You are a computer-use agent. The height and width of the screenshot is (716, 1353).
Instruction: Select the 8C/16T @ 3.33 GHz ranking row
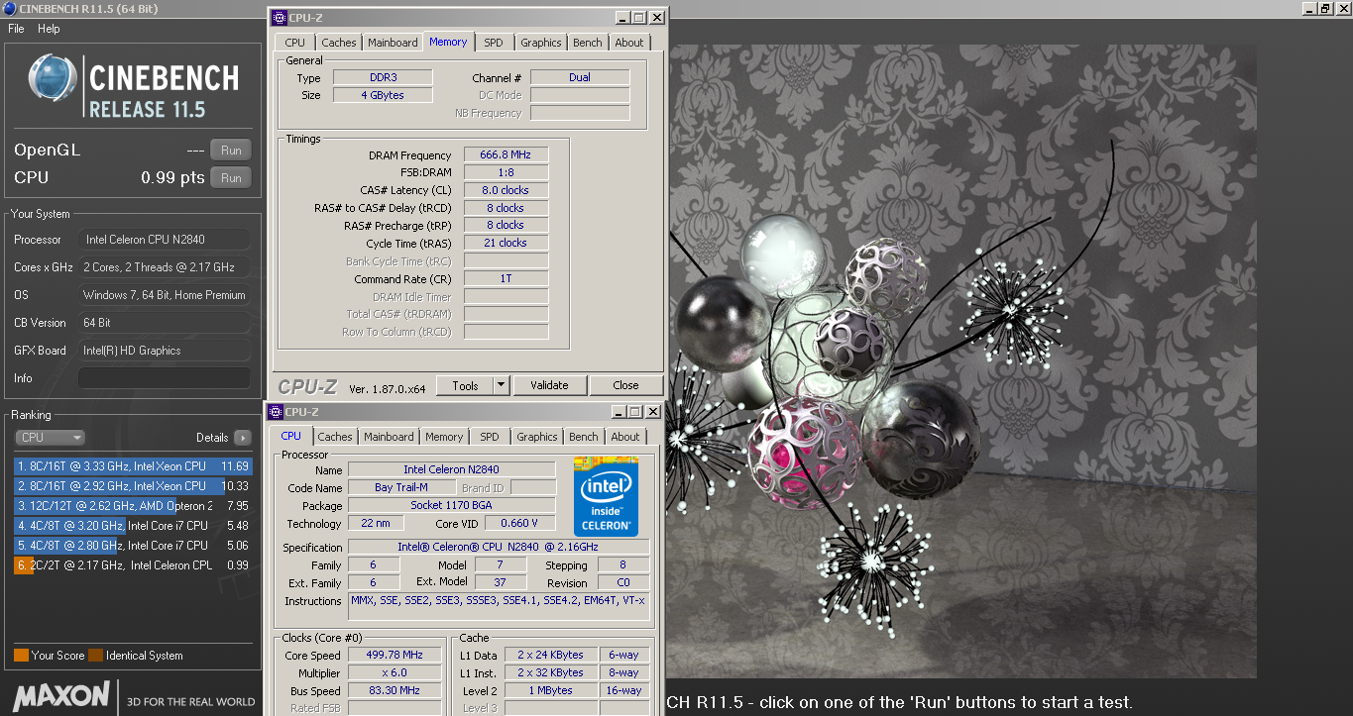click(x=133, y=466)
